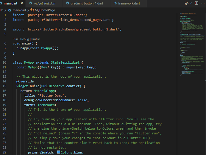The image size is (206, 155).
Task: Open the gradient_button_1.dart tab
Action: (87, 3)
